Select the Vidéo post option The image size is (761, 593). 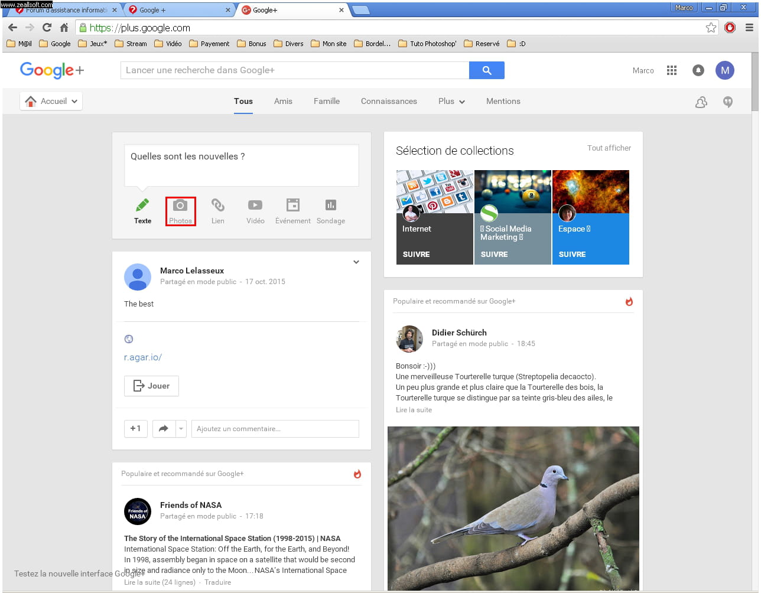tap(255, 211)
